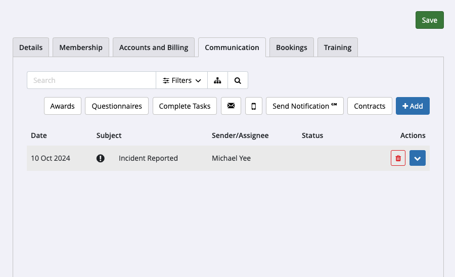Click the Questionnaires button
This screenshot has height=277, width=455.
click(117, 106)
